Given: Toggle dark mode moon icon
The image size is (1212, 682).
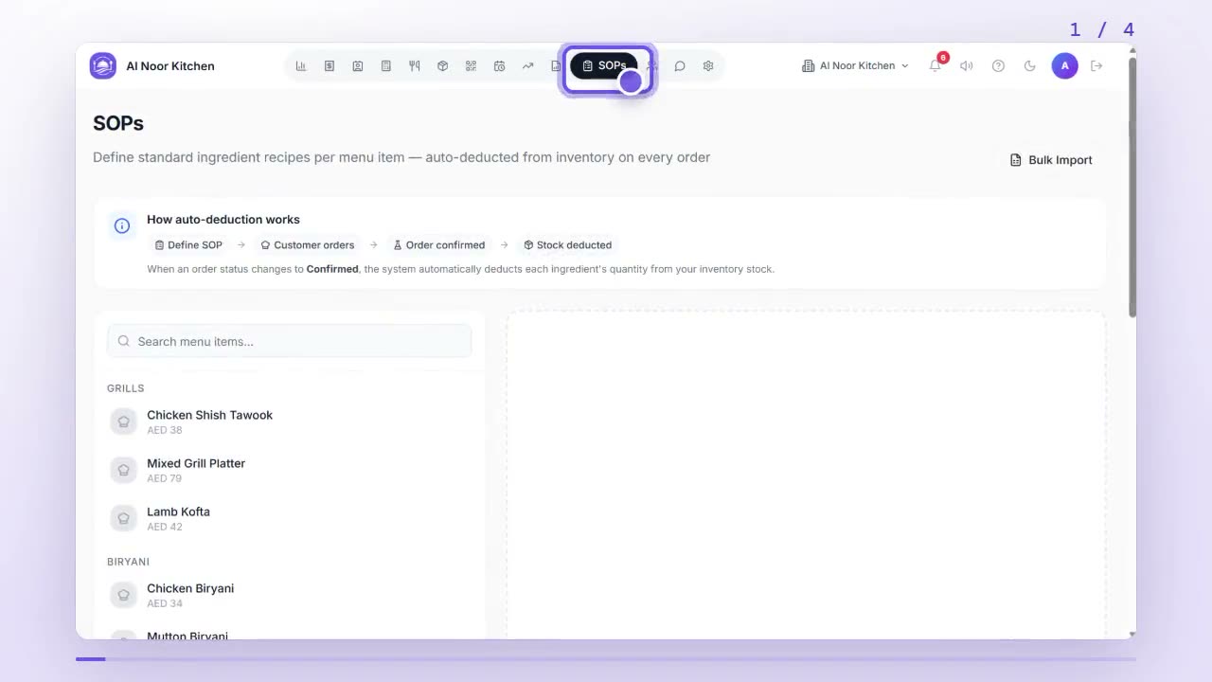Looking at the screenshot, I should (x=1030, y=66).
